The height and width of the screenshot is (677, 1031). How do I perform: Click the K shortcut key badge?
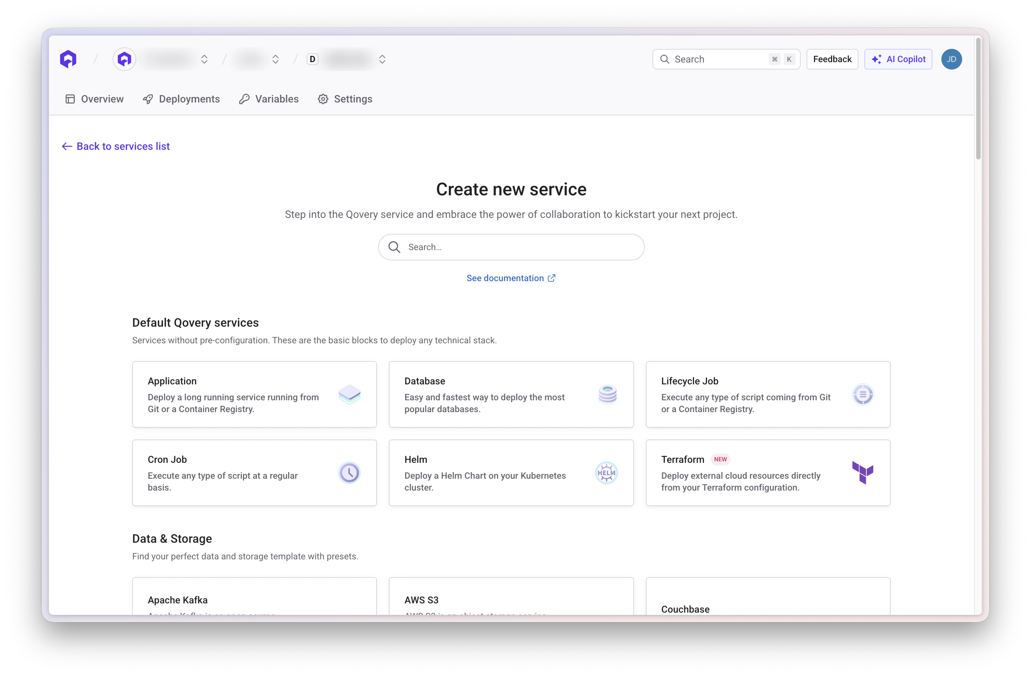click(789, 59)
